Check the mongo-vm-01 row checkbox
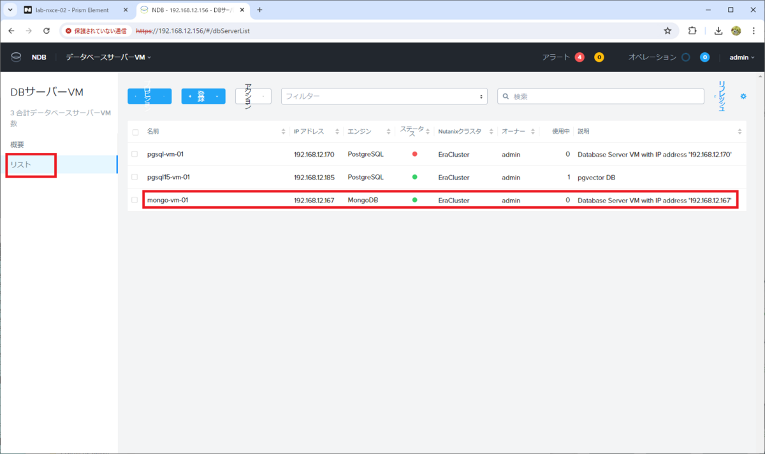The width and height of the screenshot is (765, 454). 135,200
